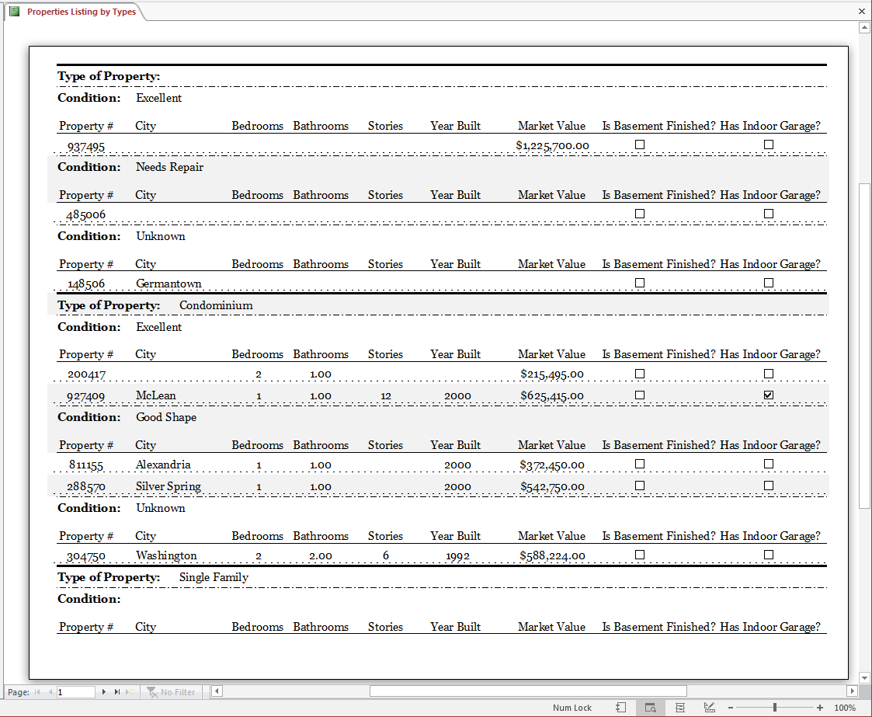Toggle indoor garage checkbox for property 148506
Viewport: 872px width, 717px height.
(769, 283)
